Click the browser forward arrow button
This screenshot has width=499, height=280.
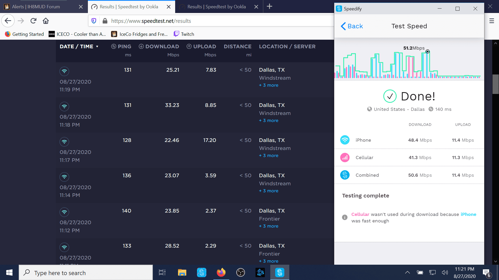pos(21,21)
